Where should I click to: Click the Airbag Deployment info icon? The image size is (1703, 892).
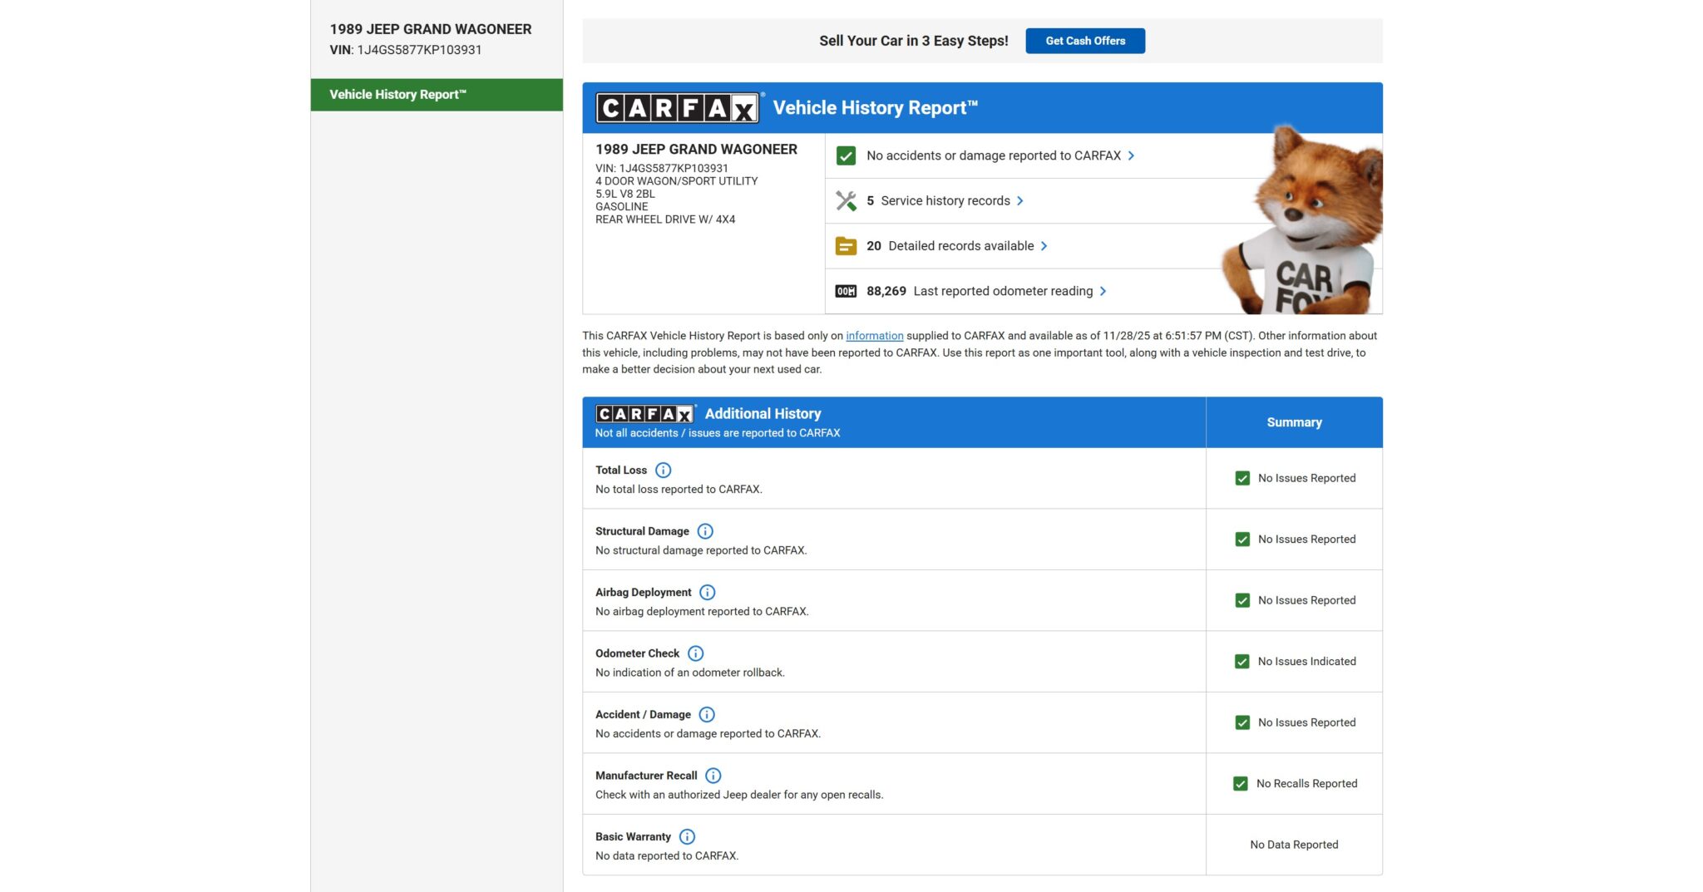coord(707,593)
